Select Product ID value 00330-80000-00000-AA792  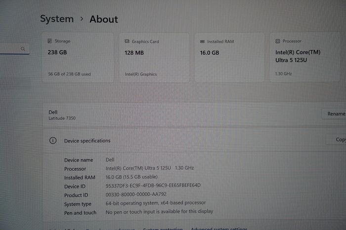(136, 194)
